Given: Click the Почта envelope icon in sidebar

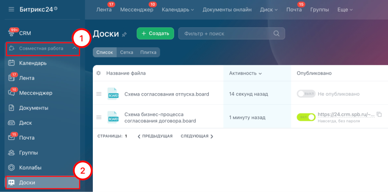Looking at the screenshot, I should 11,138.
